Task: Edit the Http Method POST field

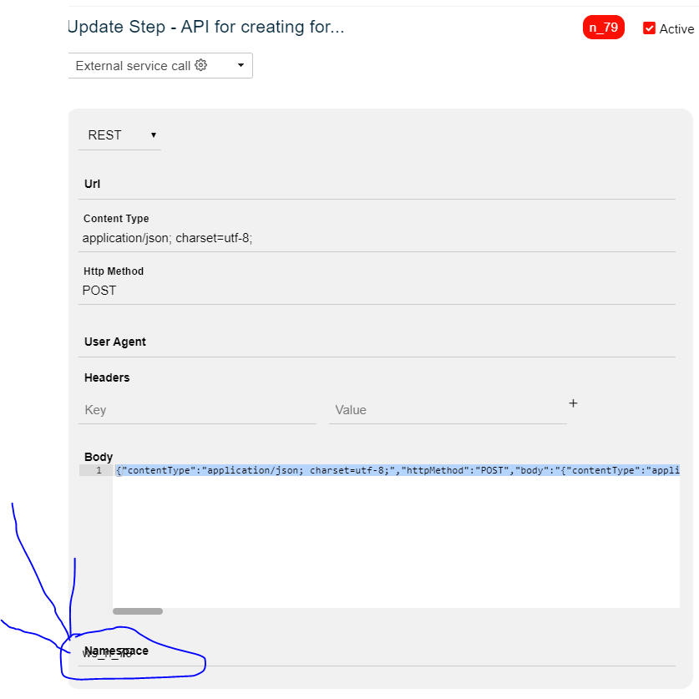Action: 377,291
